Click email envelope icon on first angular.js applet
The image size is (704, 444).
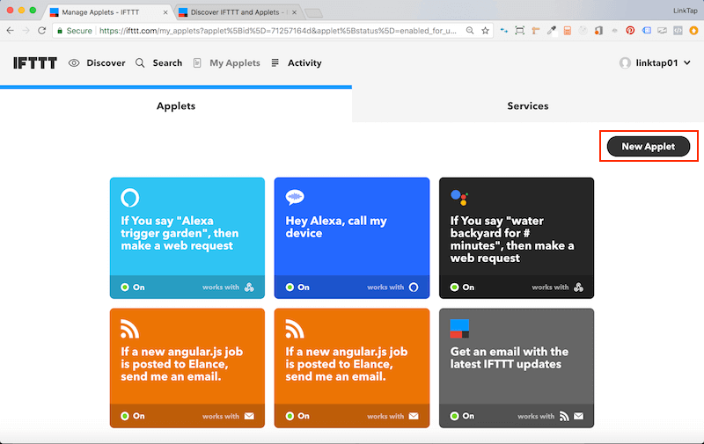(249, 416)
